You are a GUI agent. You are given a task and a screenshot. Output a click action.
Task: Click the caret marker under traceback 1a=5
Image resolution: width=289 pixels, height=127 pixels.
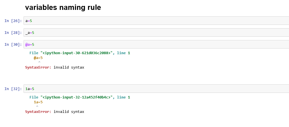coord(37,106)
